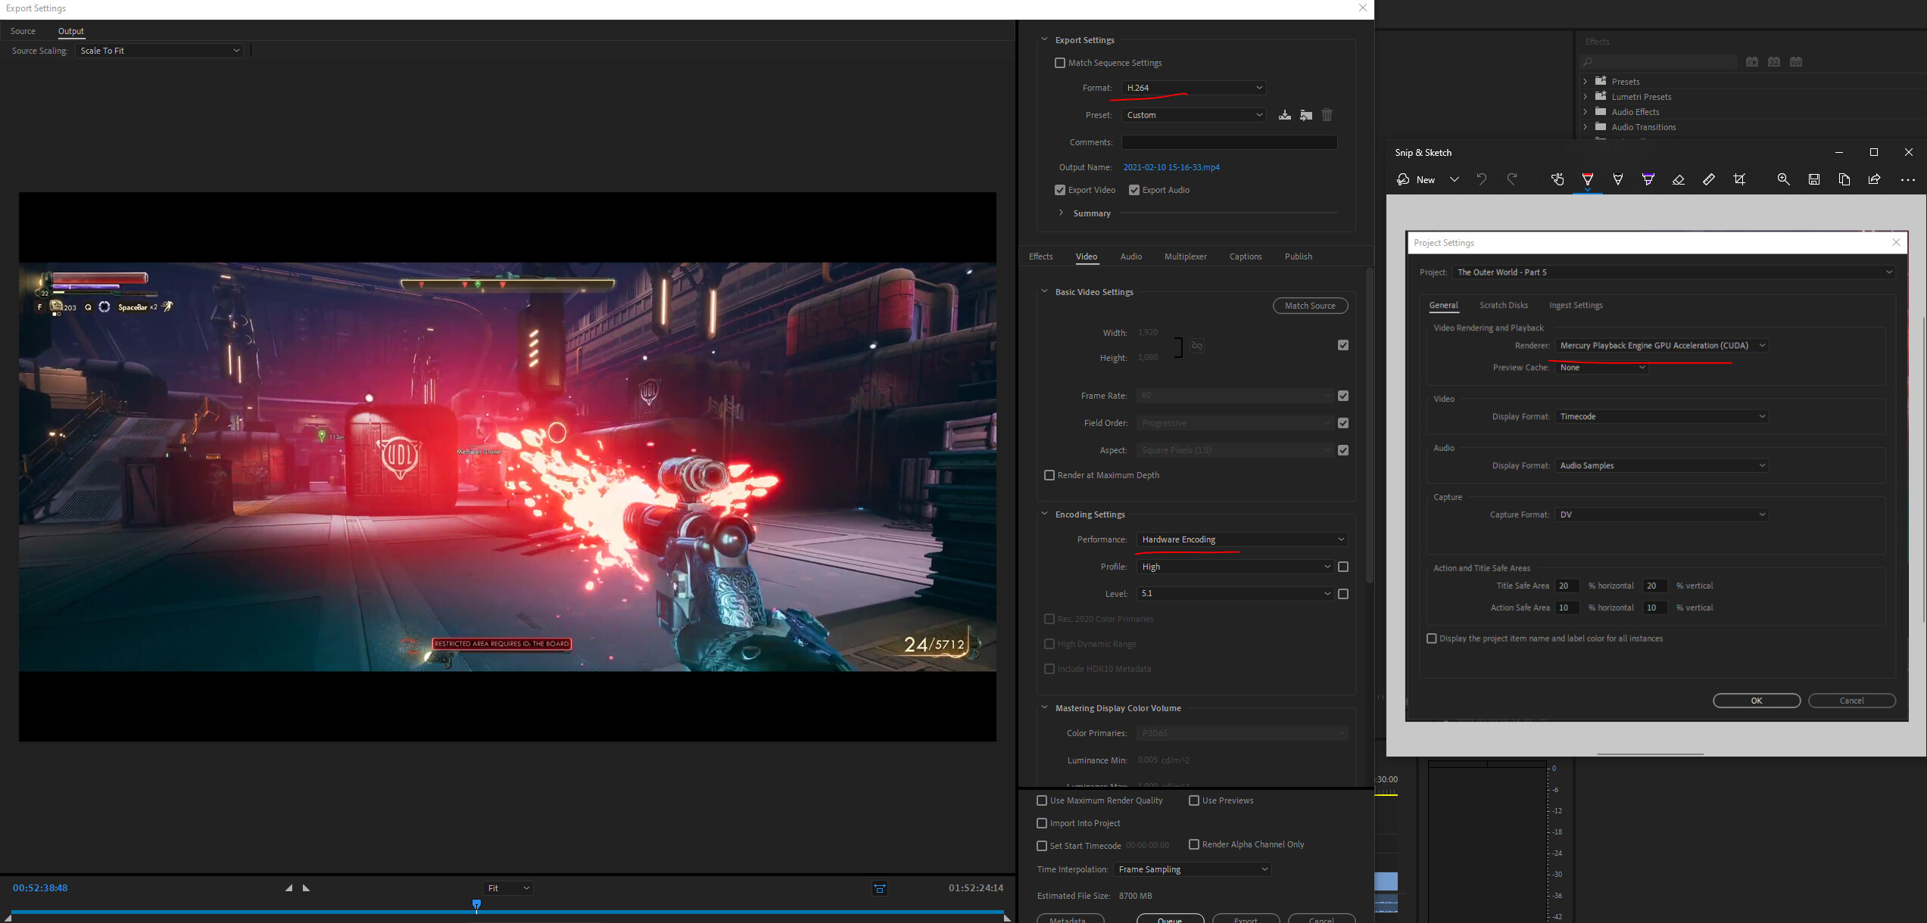Open Scratch Disks tab in Project Settings
1927x923 pixels.
point(1503,306)
